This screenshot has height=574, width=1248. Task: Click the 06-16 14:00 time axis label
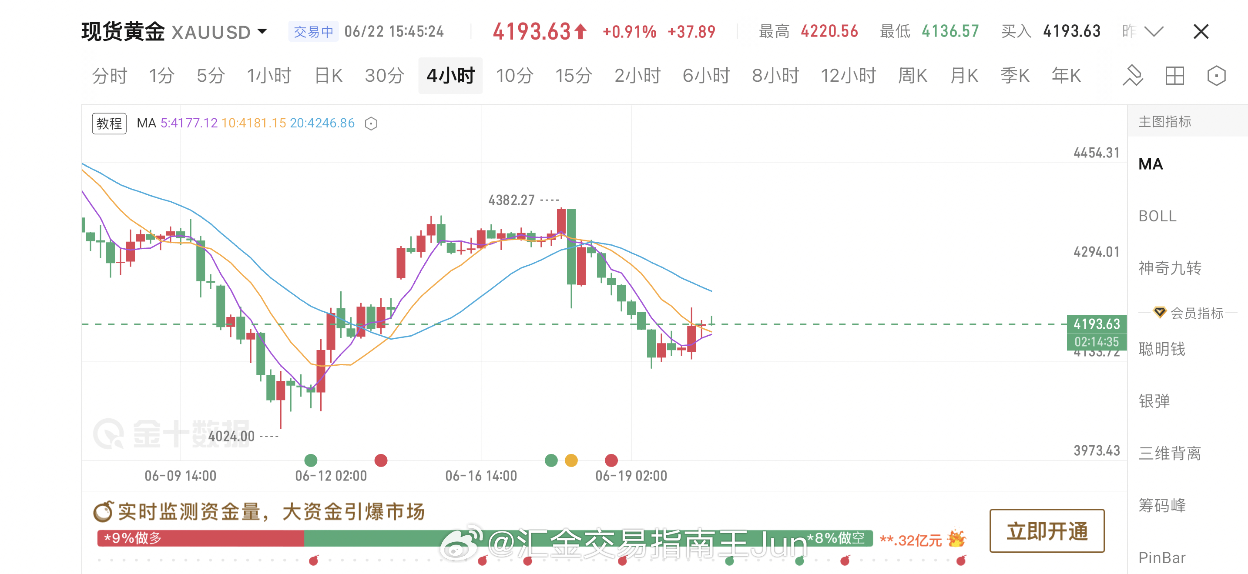tap(480, 475)
